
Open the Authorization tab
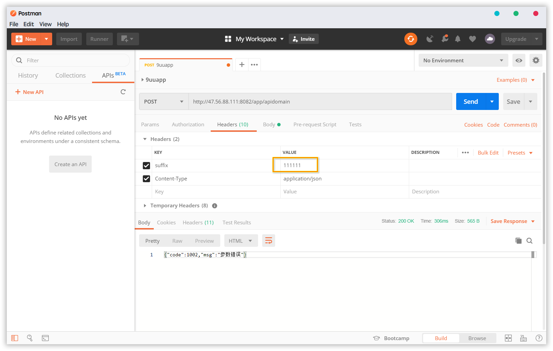[188, 125]
